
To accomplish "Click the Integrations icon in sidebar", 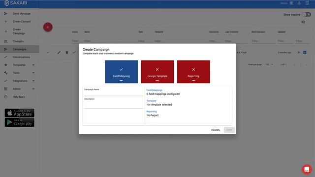I will click(5, 81).
